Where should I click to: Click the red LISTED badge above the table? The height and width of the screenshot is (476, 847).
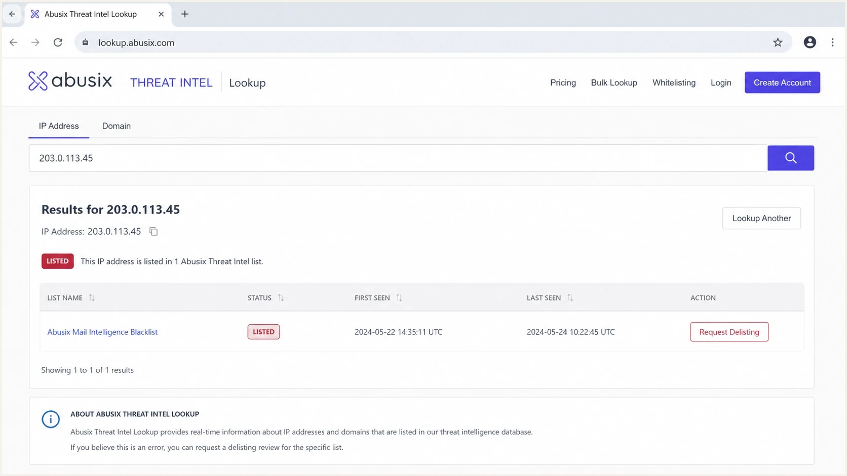coord(58,261)
